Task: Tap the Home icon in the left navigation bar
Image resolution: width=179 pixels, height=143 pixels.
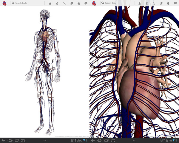Action: coord(10,140)
